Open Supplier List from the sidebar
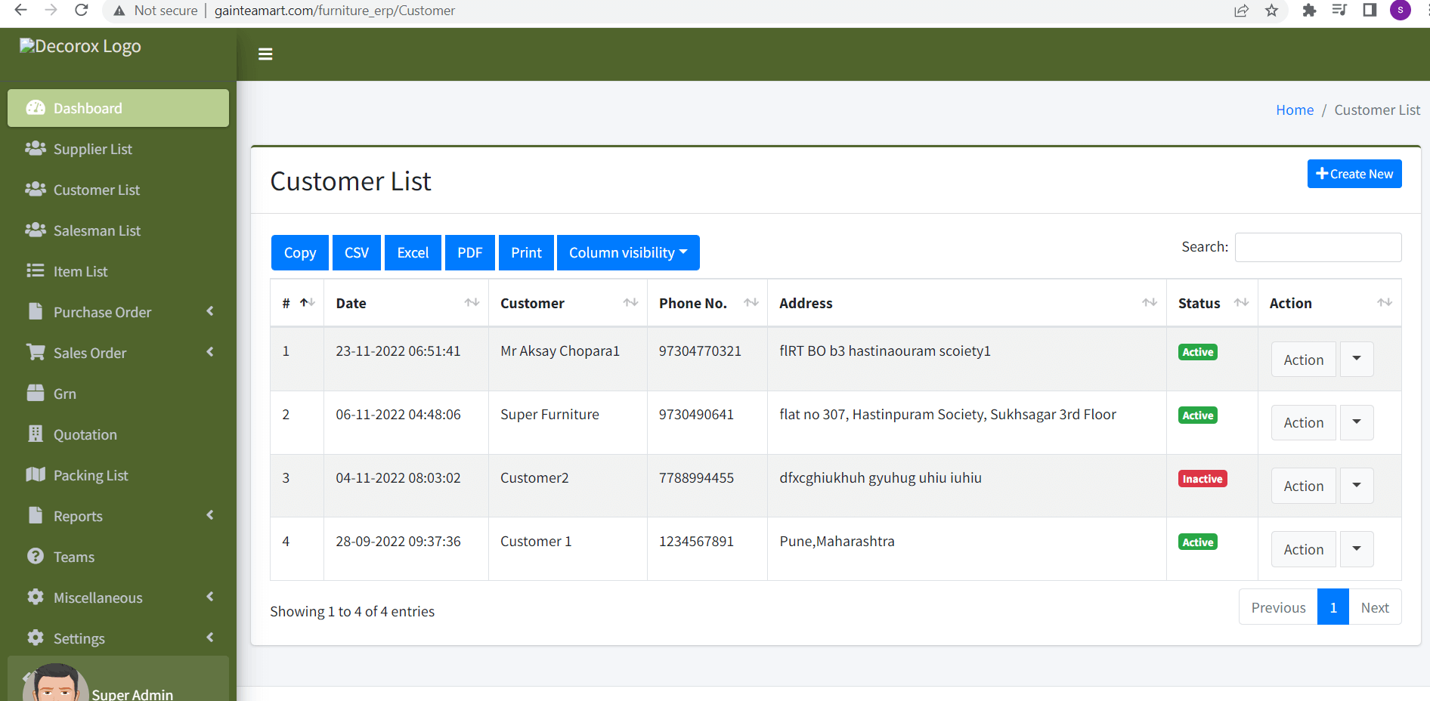 [92, 149]
